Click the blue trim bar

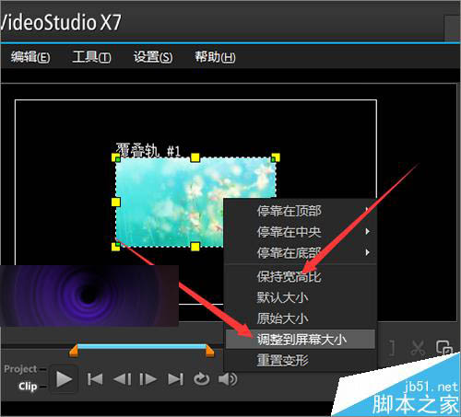tap(142, 346)
